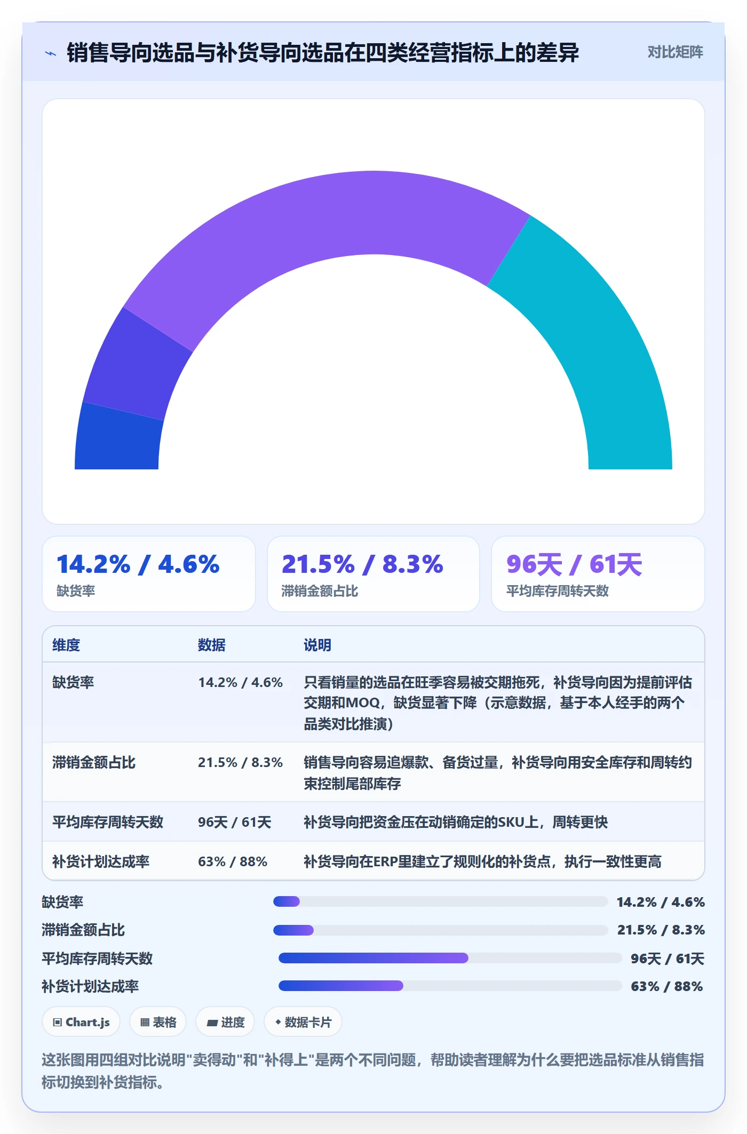Open the 滞销金额占比 21.5% / 8.3% data card
This screenshot has width=747, height=1134.
click(373, 574)
